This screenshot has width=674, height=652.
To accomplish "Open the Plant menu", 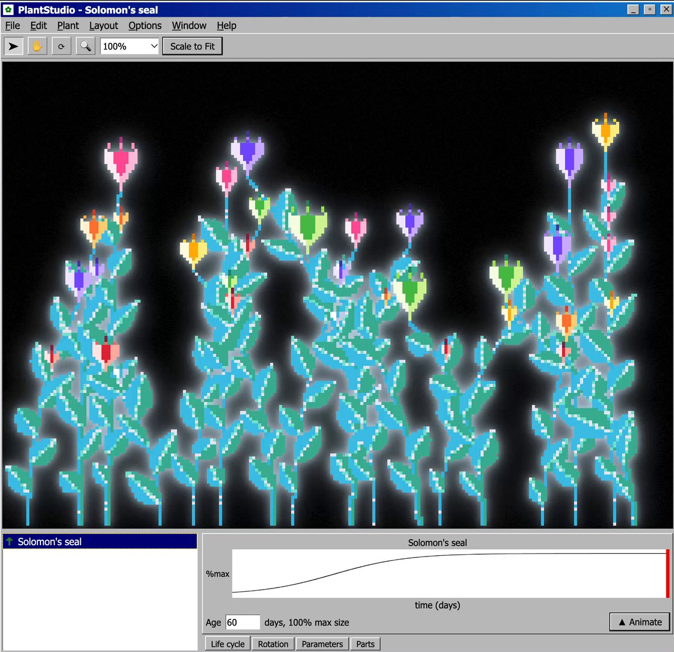I will coord(68,25).
